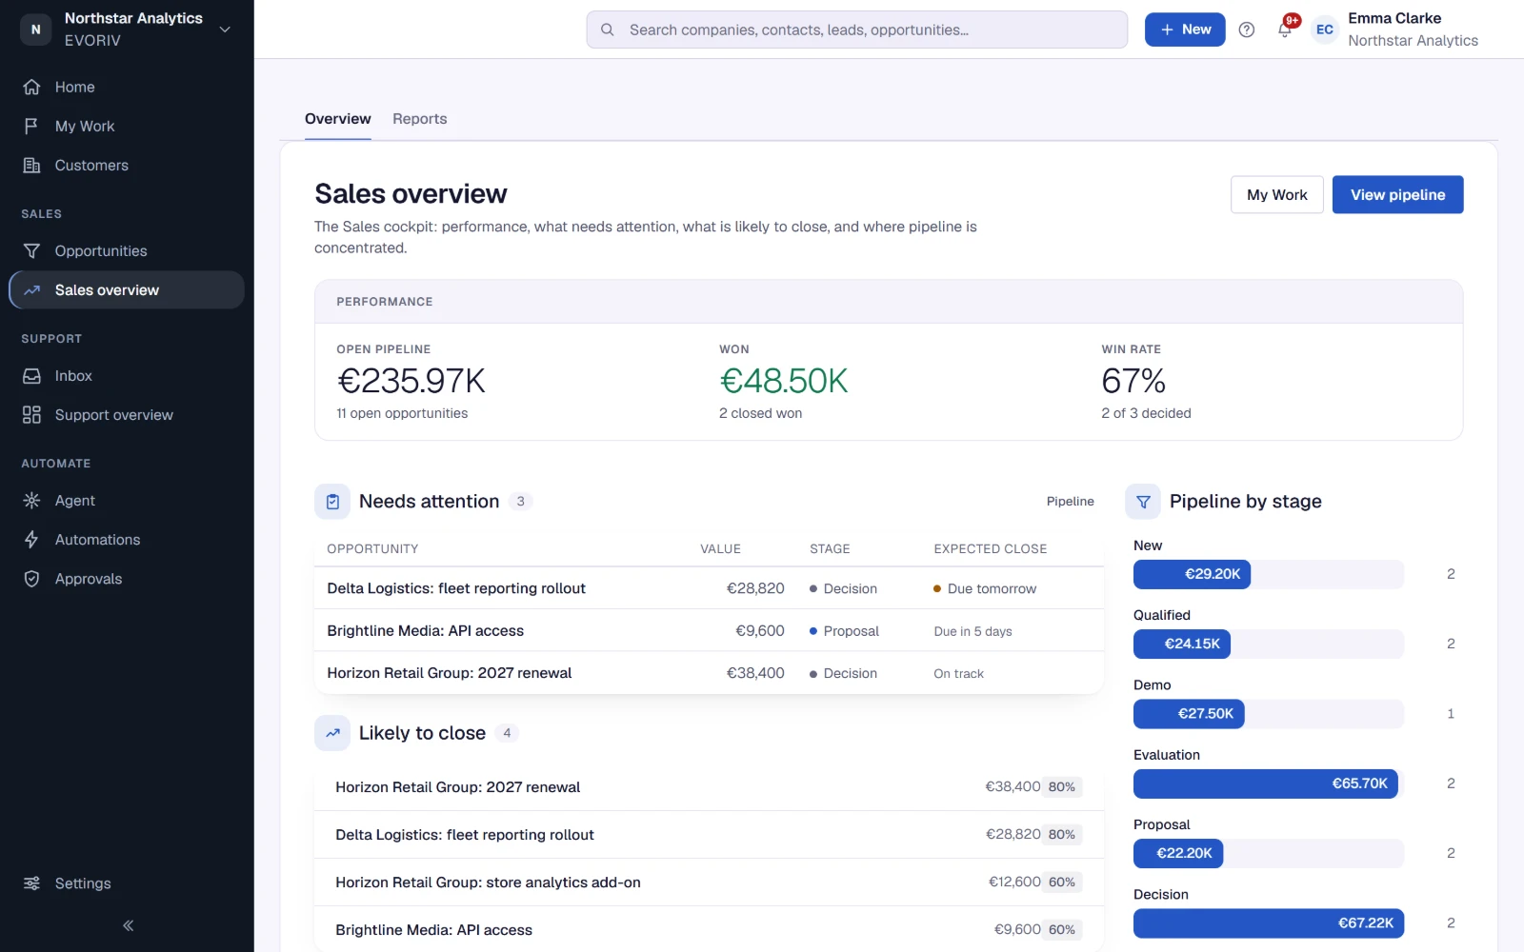Open Opportunities in the sidebar
The width and height of the screenshot is (1524, 952).
pyautogui.click(x=127, y=250)
